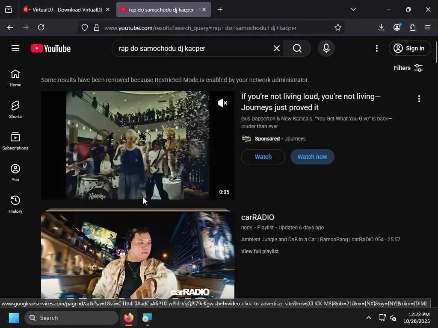Open tracking protection shield icon
This screenshot has height=328, width=438.
tap(85, 27)
